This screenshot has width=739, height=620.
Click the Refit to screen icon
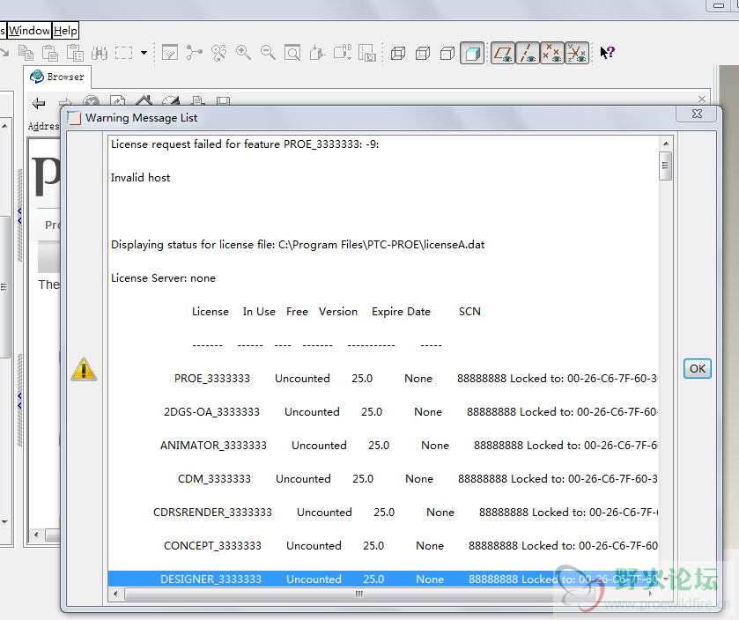(292, 53)
